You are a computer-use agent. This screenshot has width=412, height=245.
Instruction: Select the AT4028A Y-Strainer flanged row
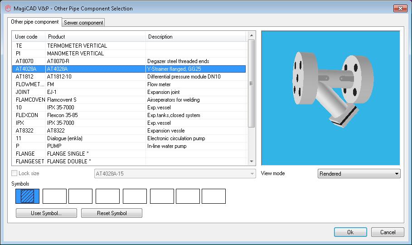pyautogui.click(x=129, y=69)
